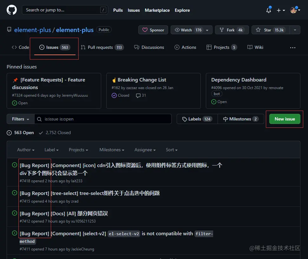Expand the Milestones filter dropdown in list header

tap(112, 150)
